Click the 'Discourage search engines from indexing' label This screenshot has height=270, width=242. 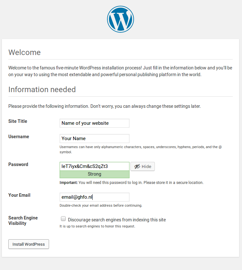tap(117, 220)
